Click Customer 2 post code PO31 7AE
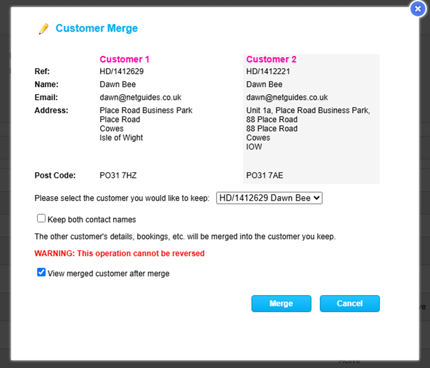The width and height of the screenshot is (430, 368). [x=264, y=175]
